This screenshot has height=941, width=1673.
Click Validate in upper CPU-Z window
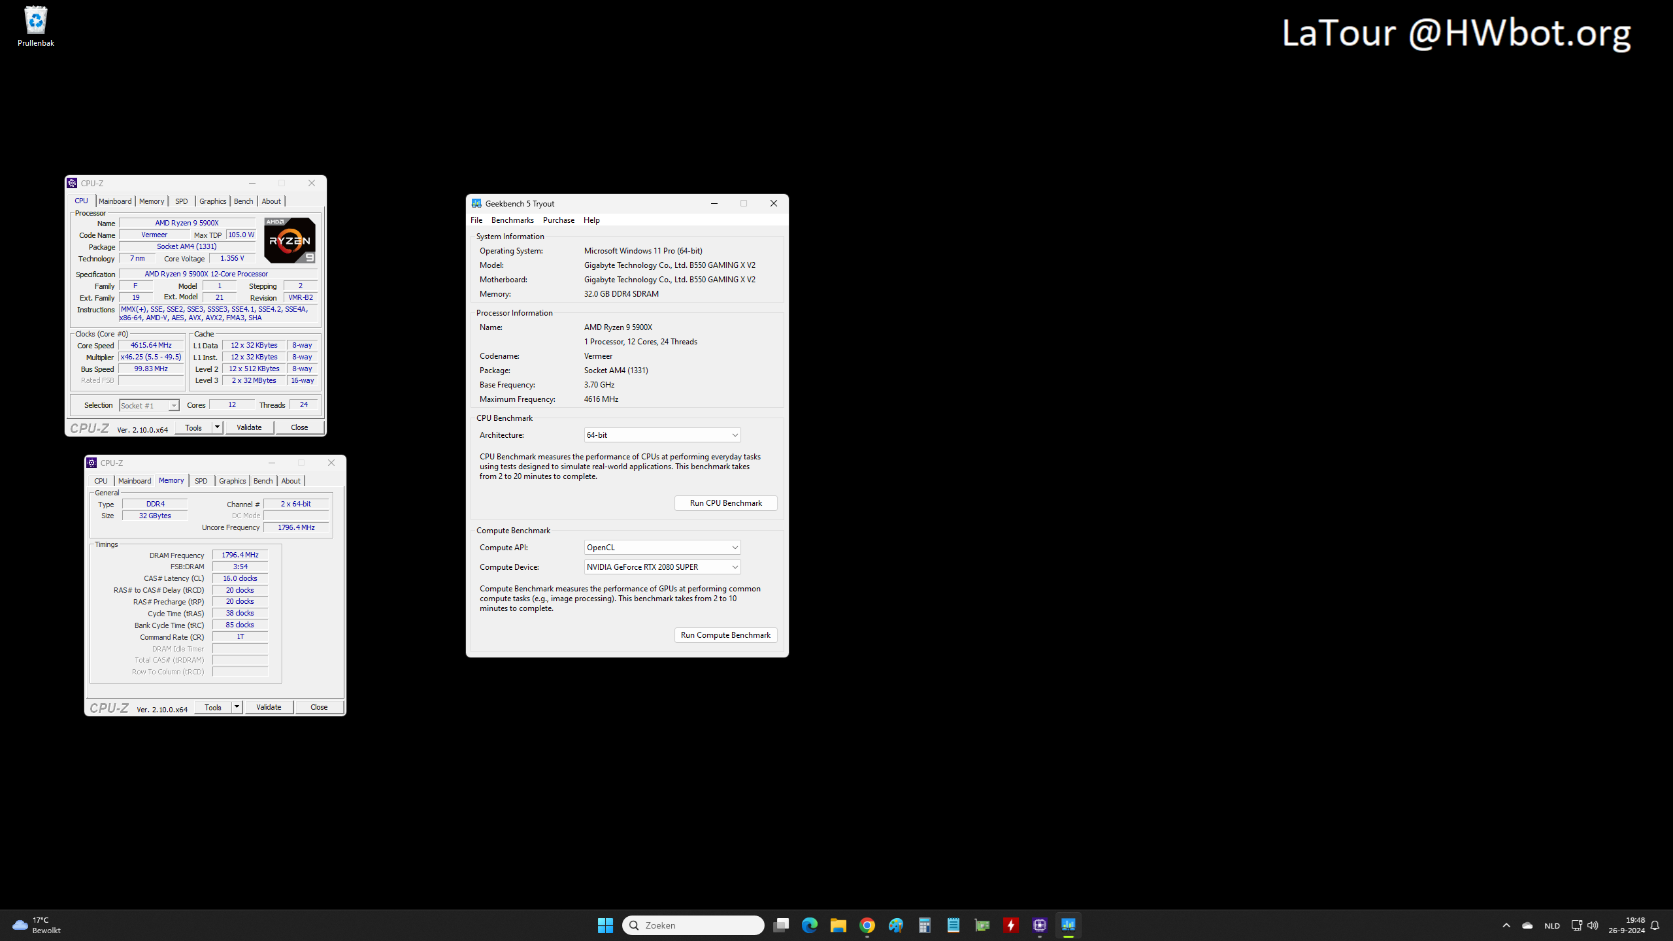pos(249,427)
